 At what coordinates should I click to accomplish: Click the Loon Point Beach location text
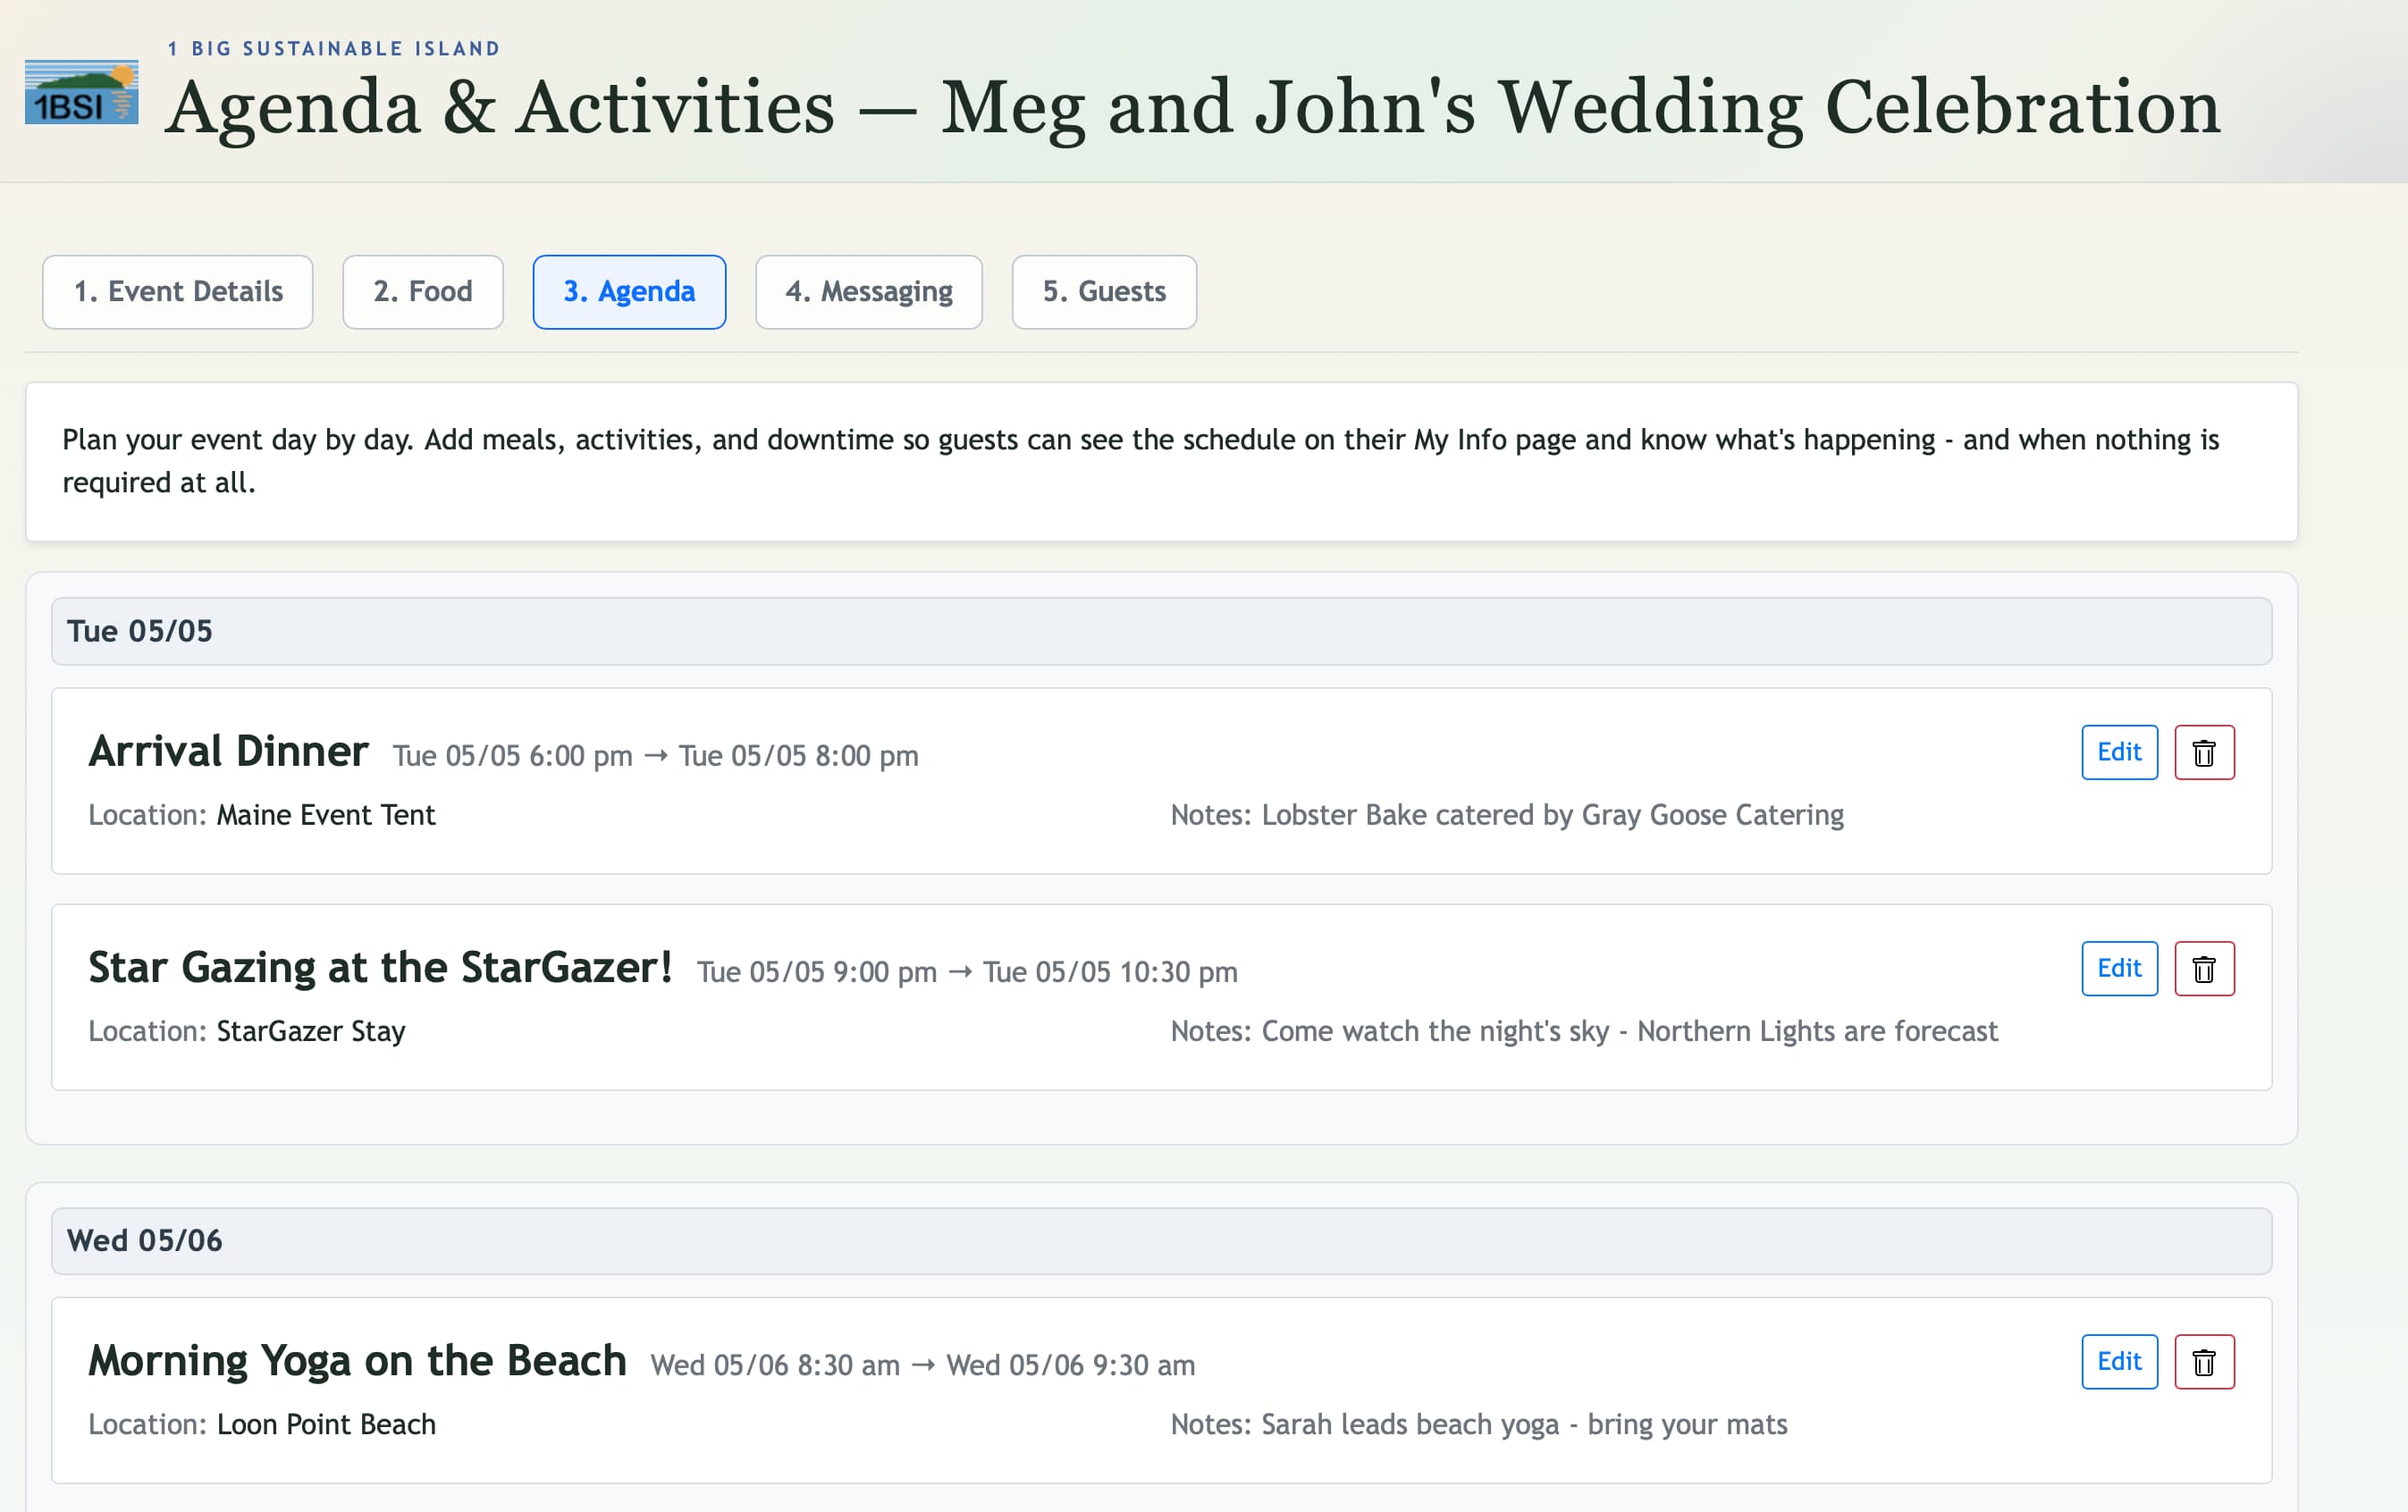tap(325, 1424)
